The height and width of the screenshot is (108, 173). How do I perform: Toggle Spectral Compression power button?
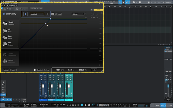pyautogui.click(x=5, y=54)
